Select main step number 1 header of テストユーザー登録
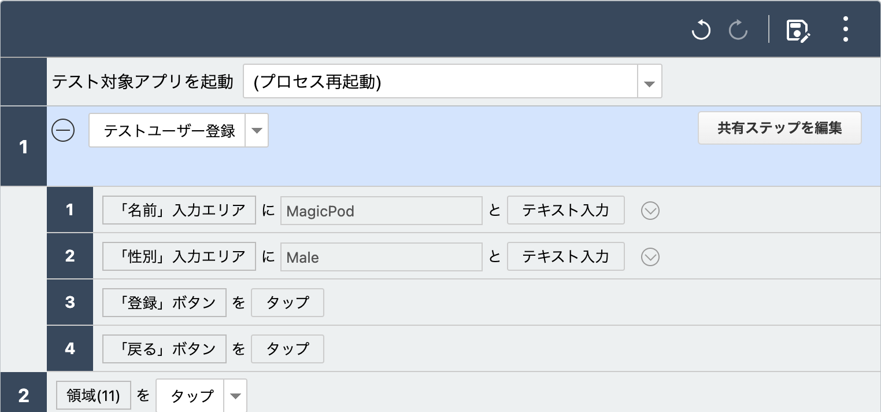The height and width of the screenshot is (412, 881). click(x=23, y=146)
